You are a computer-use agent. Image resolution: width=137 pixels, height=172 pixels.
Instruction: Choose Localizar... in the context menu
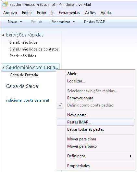(x=95, y=81)
